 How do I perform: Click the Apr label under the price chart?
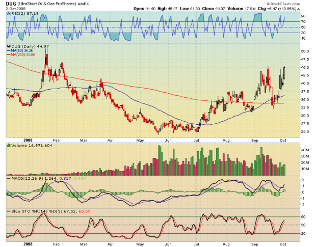[111, 140]
